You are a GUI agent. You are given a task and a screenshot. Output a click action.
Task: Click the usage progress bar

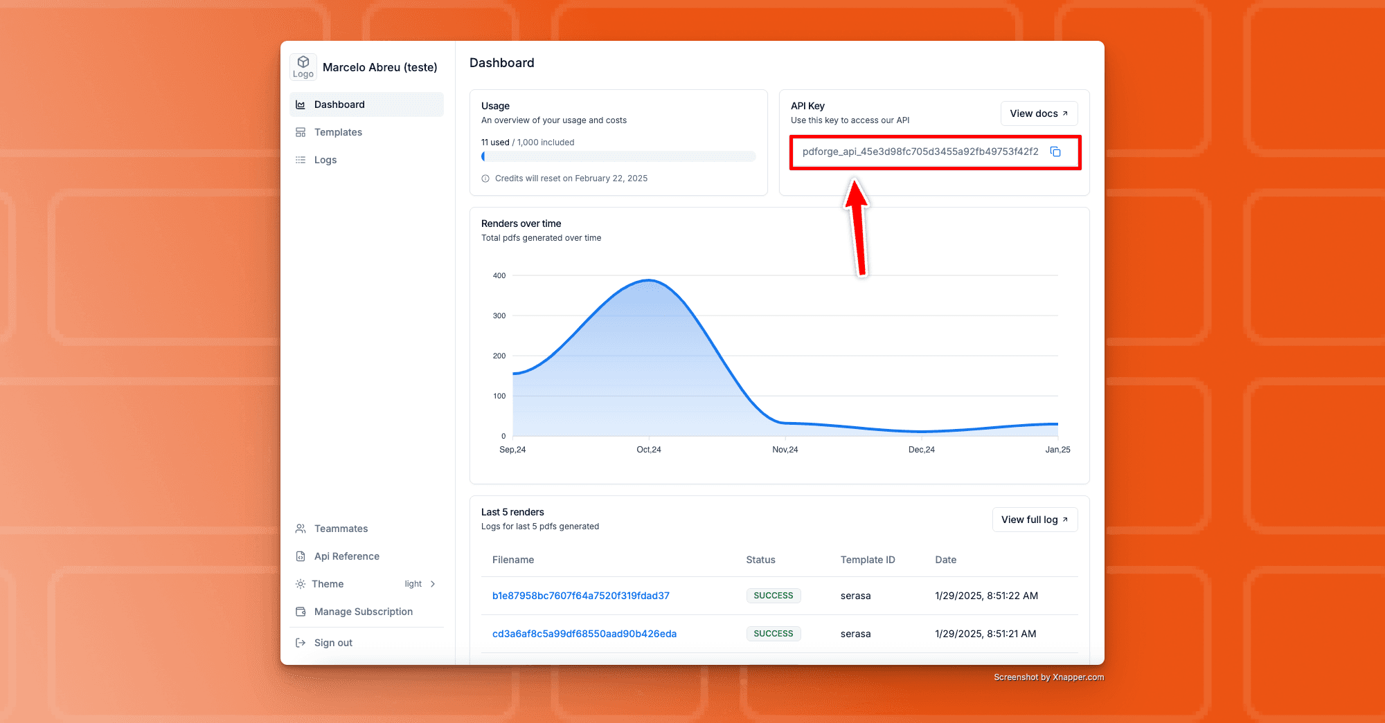(618, 156)
